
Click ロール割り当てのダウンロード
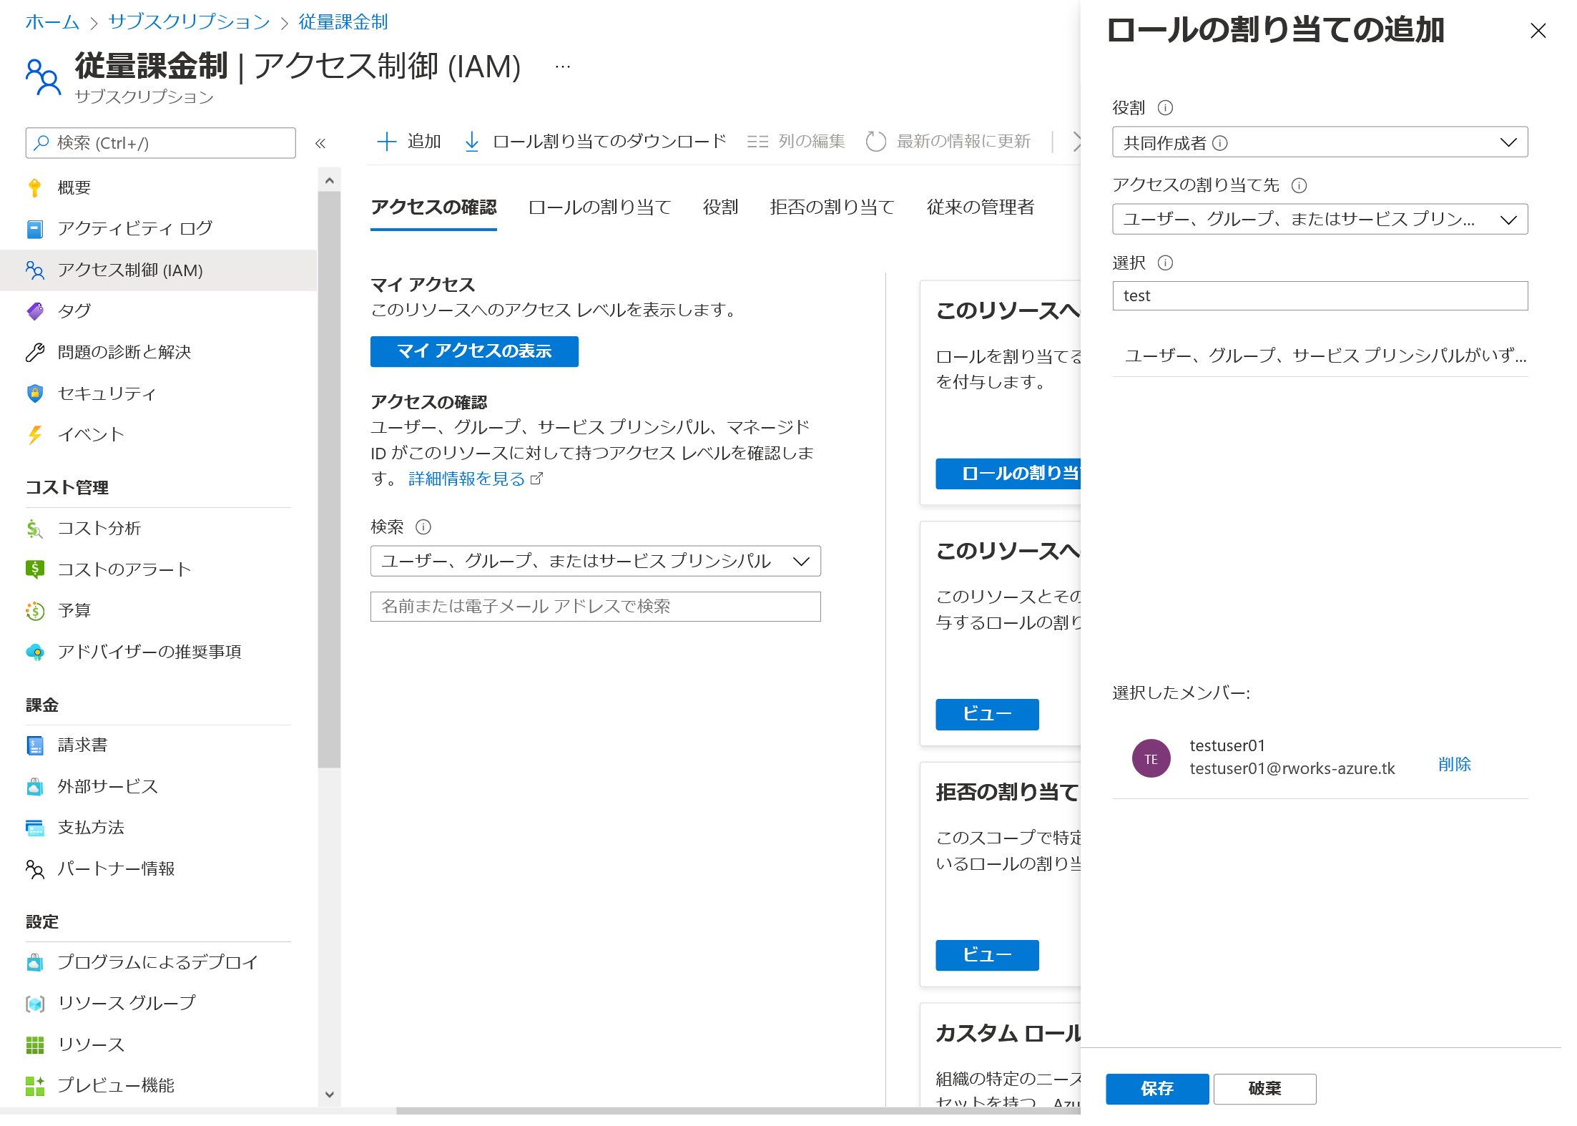pos(595,142)
